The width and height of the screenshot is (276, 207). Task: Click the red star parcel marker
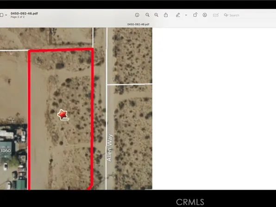[x=63, y=115]
